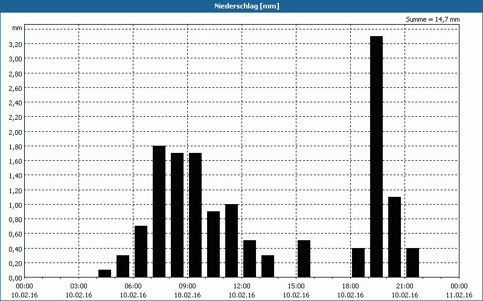Click the 0,50 mm bar starting at 12:00
This screenshot has height=301, width=483.
point(250,259)
